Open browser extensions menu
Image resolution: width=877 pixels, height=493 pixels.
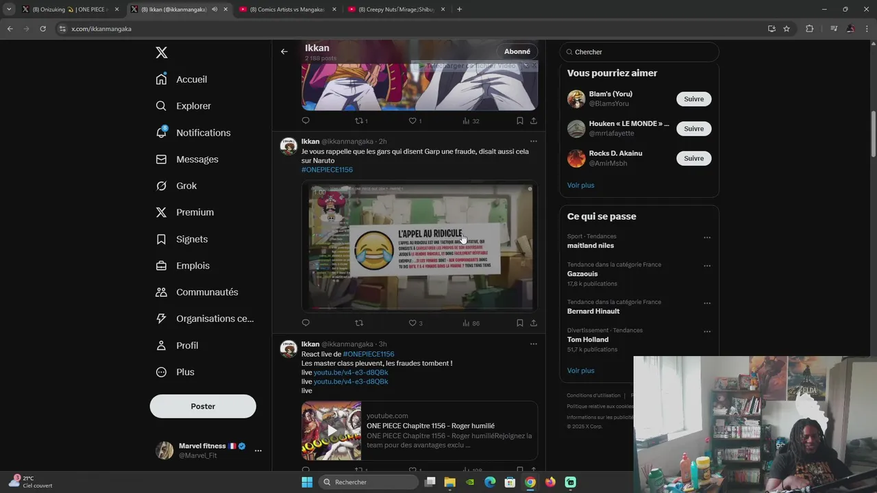pos(810,29)
